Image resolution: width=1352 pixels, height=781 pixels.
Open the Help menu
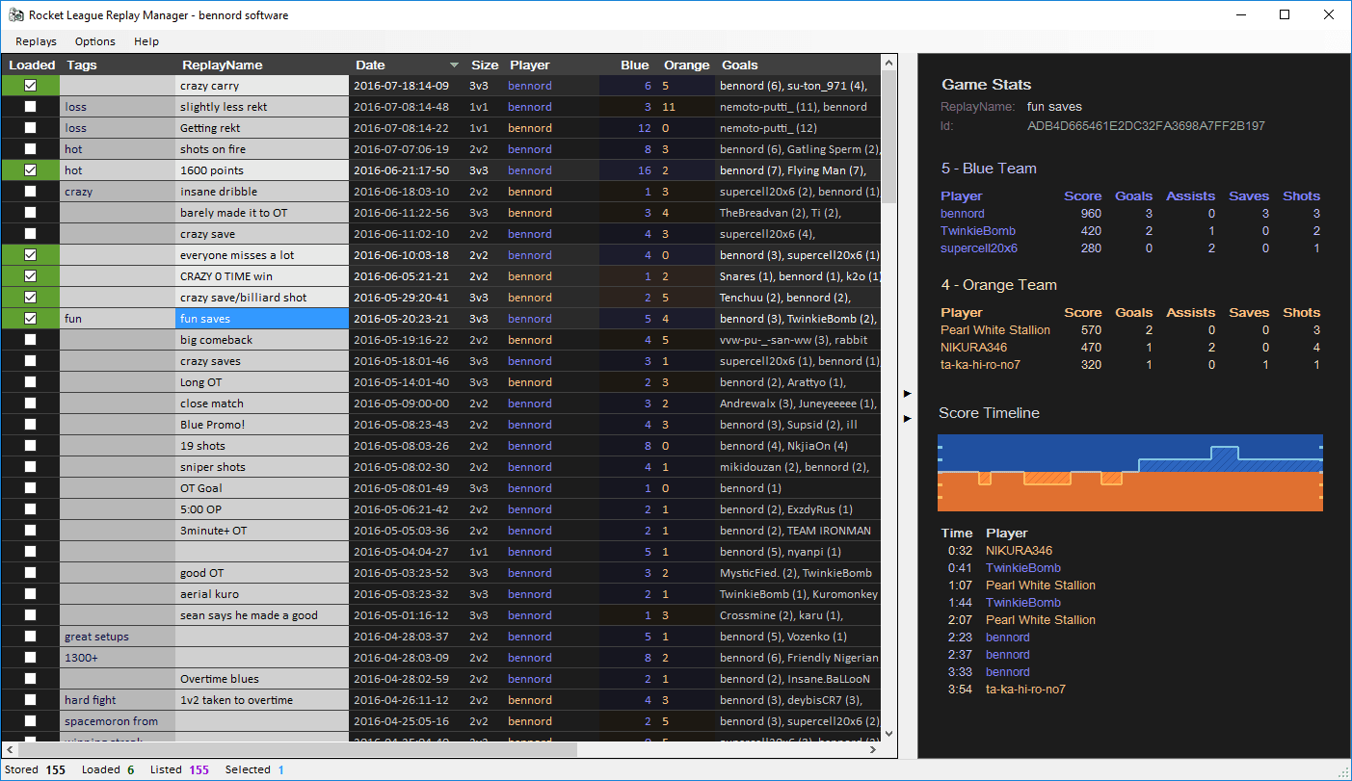pyautogui.click(x=146, y=41)
